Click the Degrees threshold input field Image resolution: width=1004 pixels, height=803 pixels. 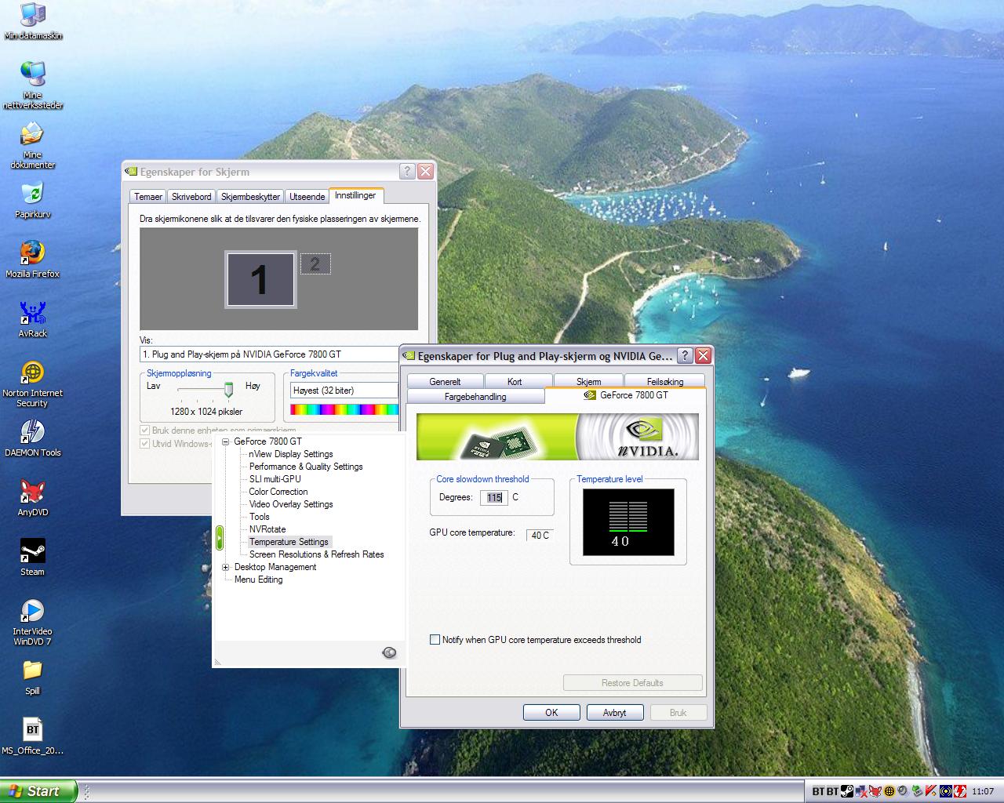click(494, 497)
